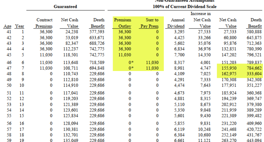Click net cash value 147,202
Image resolution: width=264 pixels, height=142 pixels.
pos(229,55)
